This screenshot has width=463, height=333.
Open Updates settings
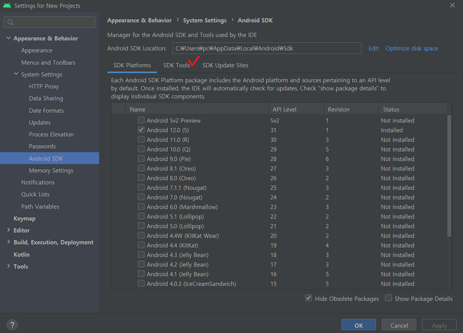click(40, 122)
